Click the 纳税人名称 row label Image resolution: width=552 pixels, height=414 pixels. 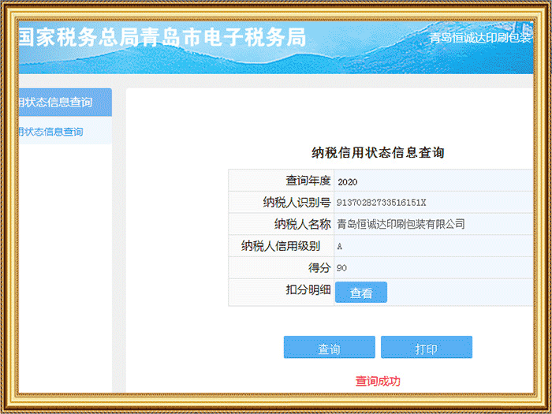302,224
